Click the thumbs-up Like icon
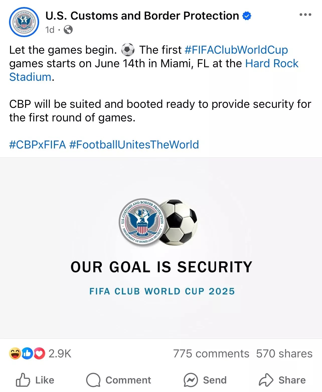Screen dimensions: 322x392 (23, 380)
